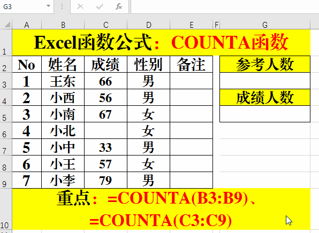The width and height of the screenshot is (319, 233).
Task: Click the 备注 cell in the 小中 row
Action: point(192,147)
